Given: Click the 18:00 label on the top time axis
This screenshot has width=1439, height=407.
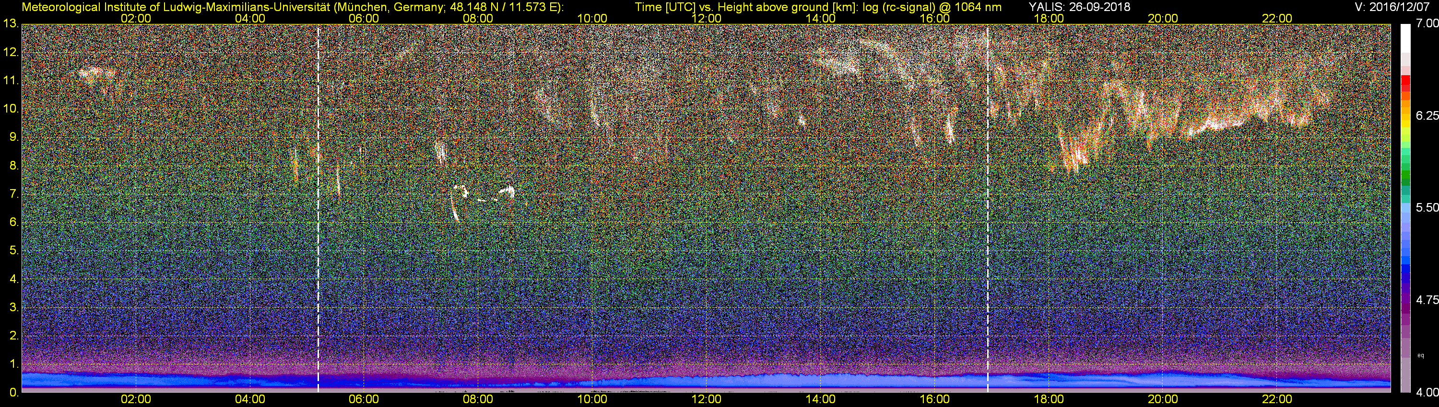Looking at the screenshot, I should pos(1049,18).
